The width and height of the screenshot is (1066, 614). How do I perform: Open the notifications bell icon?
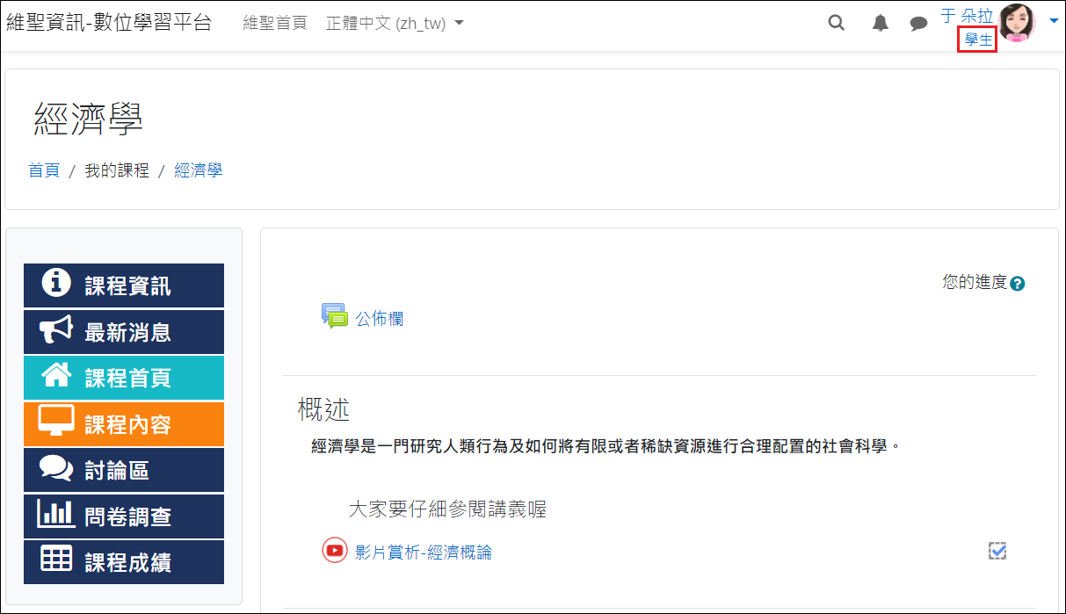coord(880,24)
